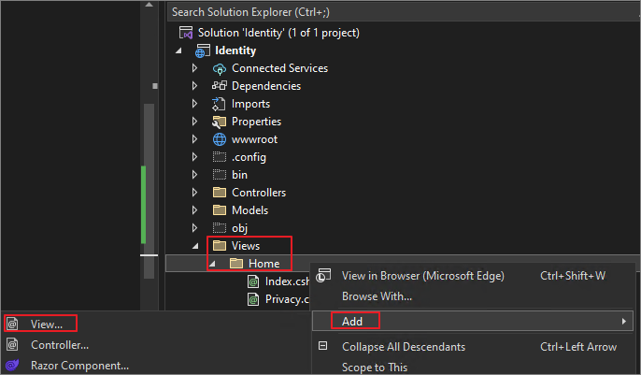
Task: Click the Identity project globe icon
Action: coord(203,50)
